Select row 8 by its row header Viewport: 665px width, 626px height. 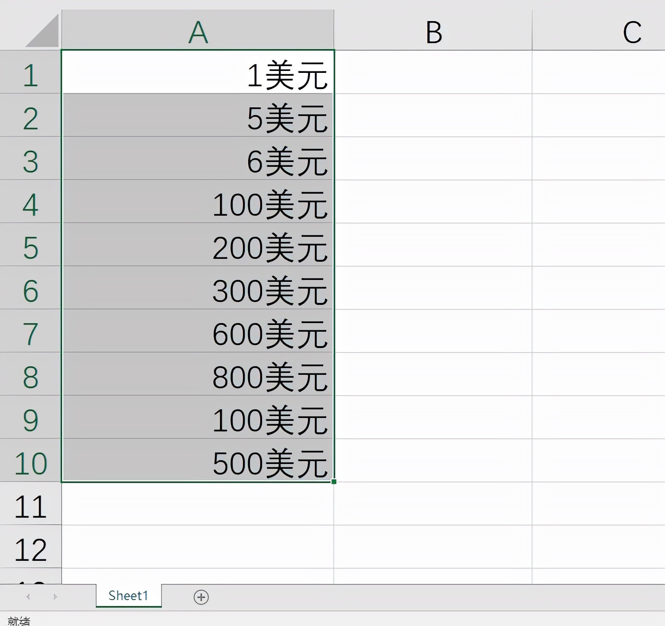(31, 374)
